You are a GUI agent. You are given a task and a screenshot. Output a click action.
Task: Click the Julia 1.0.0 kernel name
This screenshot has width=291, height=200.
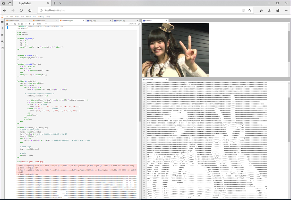(x=132, y=24)
